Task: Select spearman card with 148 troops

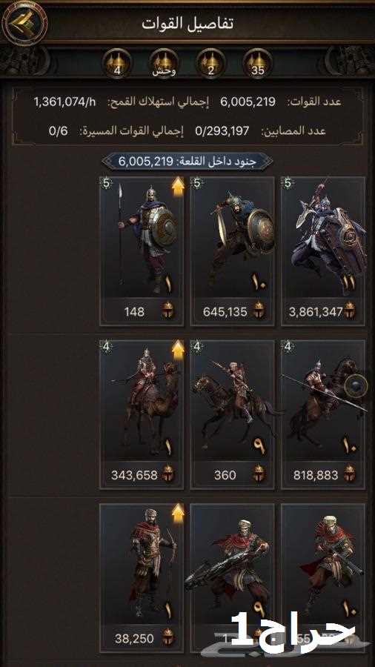Action: pos(142,251)
